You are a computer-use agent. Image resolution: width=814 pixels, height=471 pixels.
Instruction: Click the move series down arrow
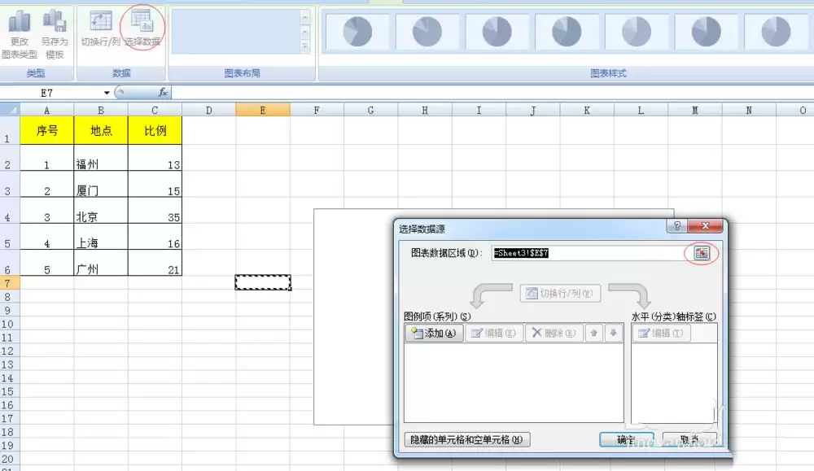pyautogui.click(x=611, y=333)
